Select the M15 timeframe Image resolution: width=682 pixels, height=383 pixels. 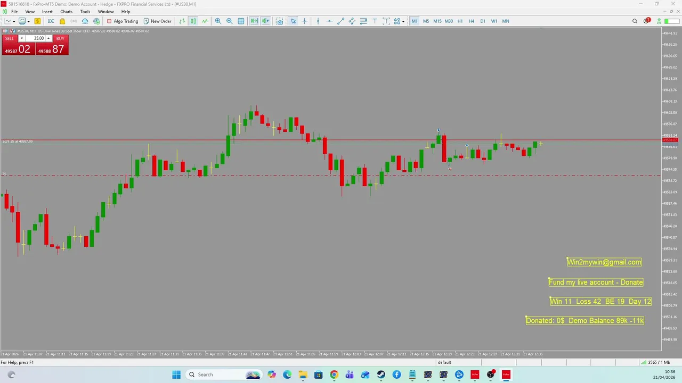pyautogui.click(x=437, y=21)
